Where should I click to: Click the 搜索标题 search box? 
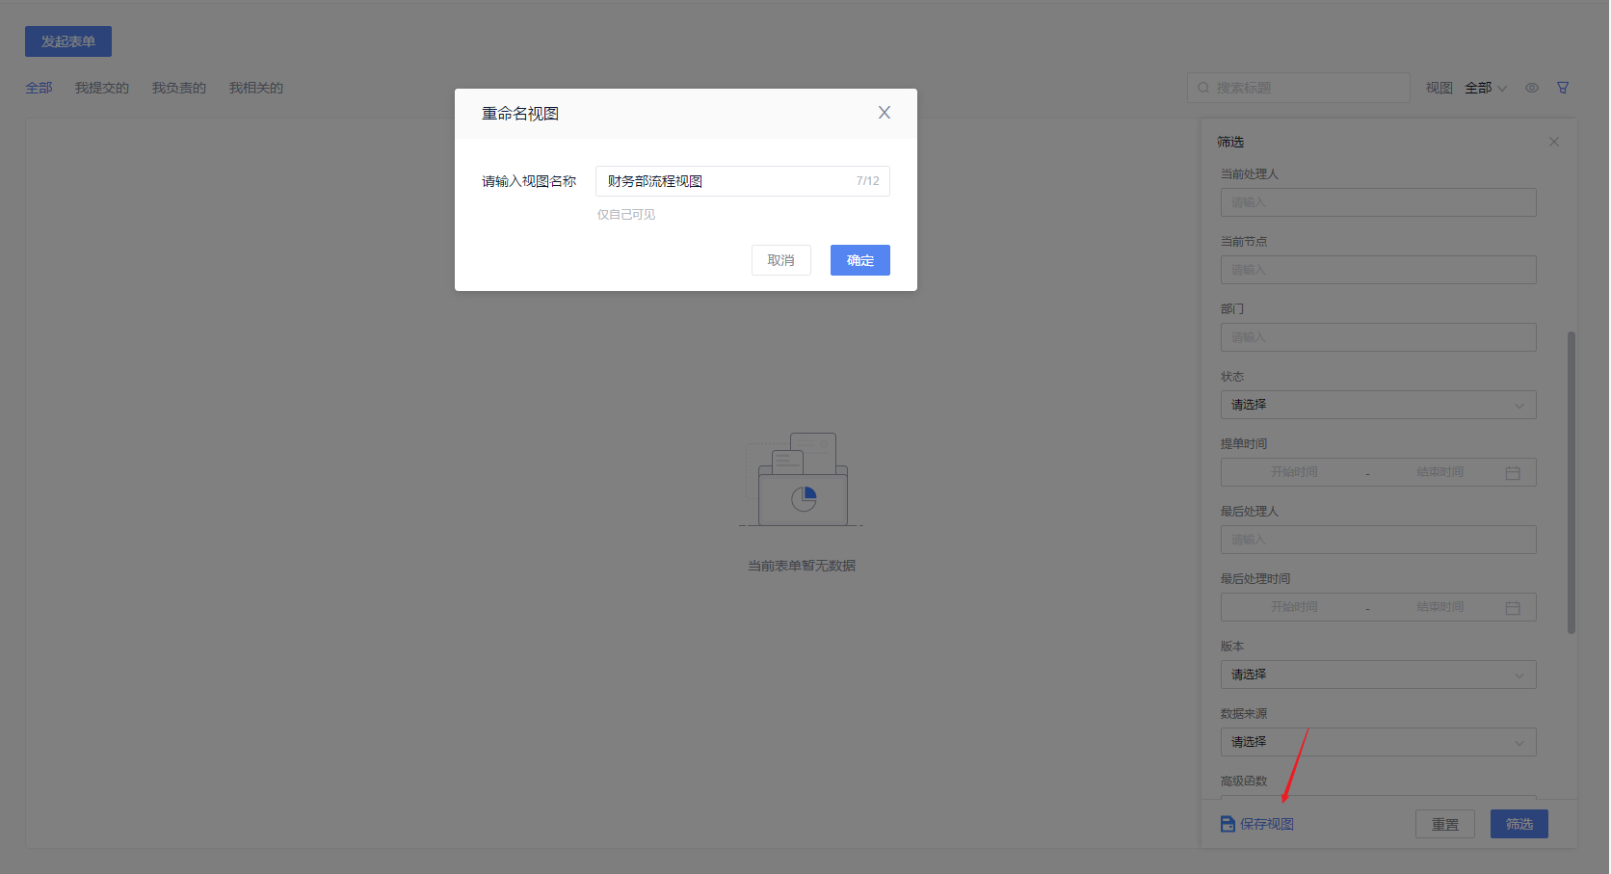tap(1298, 88)
